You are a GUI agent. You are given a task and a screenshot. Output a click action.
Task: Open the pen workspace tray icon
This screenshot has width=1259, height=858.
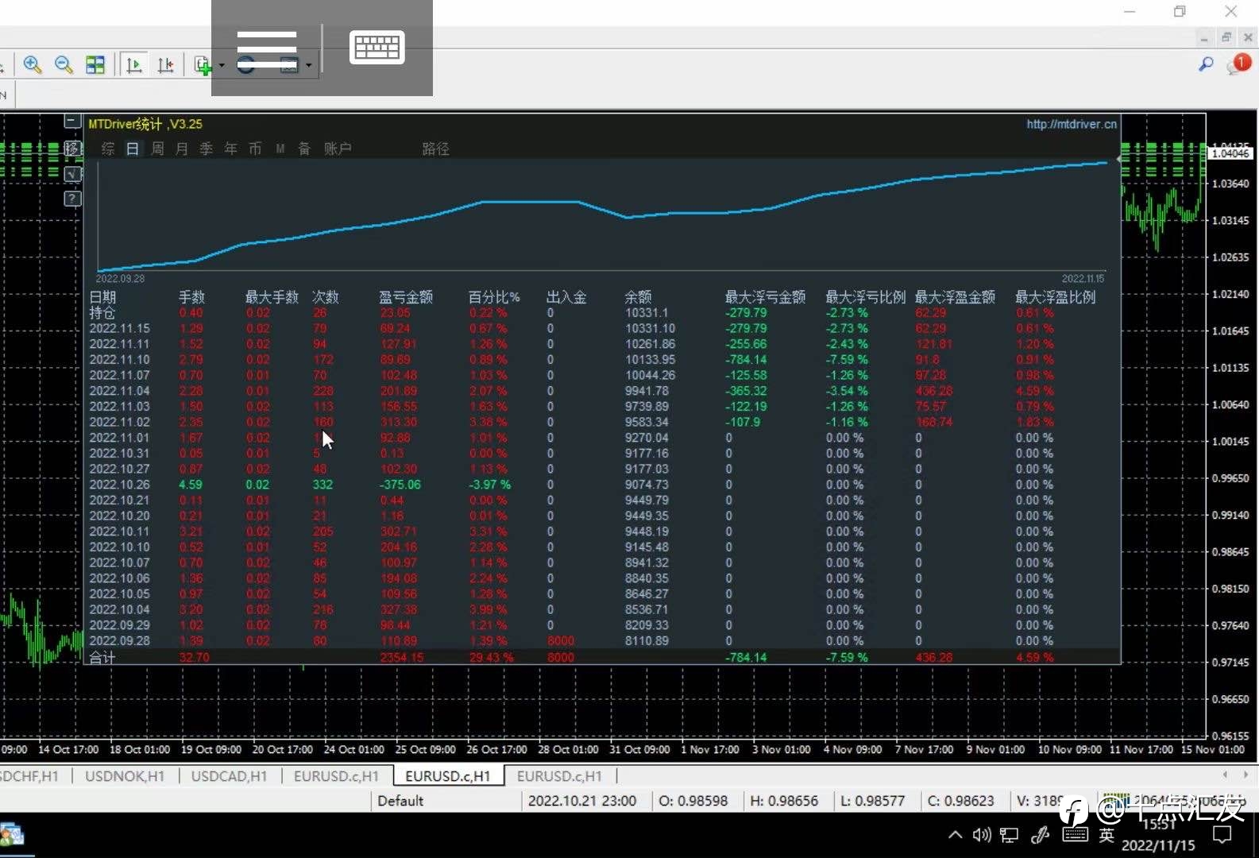(x=1040, y=835)
